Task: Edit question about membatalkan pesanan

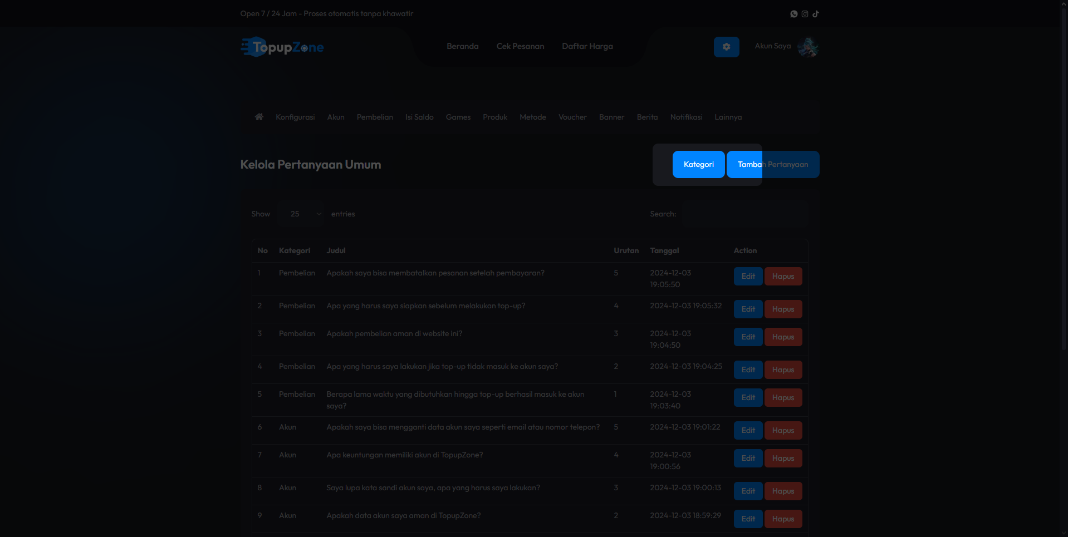Action: [x=748, y=277]
